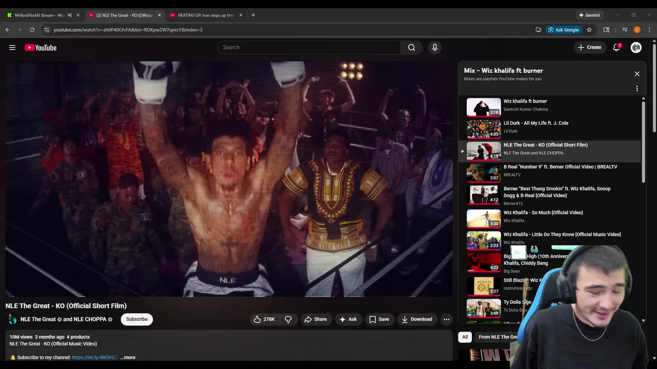This screenshot has width=657, height=369.
Task: Open NLE The Great channel name link
Action: coord(38,319)
